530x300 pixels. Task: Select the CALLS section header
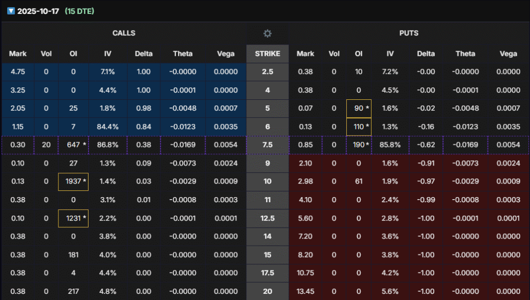pyautogui.click(x=124, y=33)
